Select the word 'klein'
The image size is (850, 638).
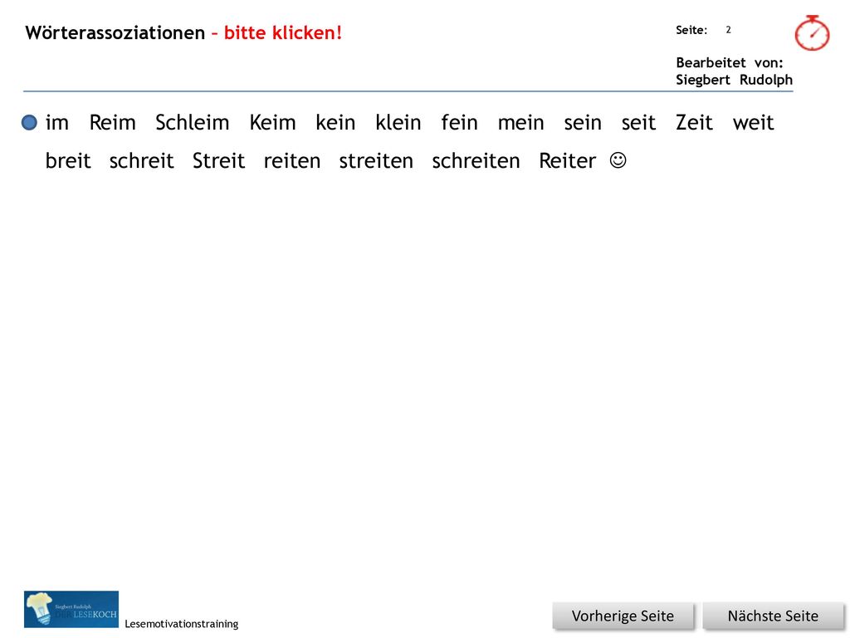click(x=398, y=123)
